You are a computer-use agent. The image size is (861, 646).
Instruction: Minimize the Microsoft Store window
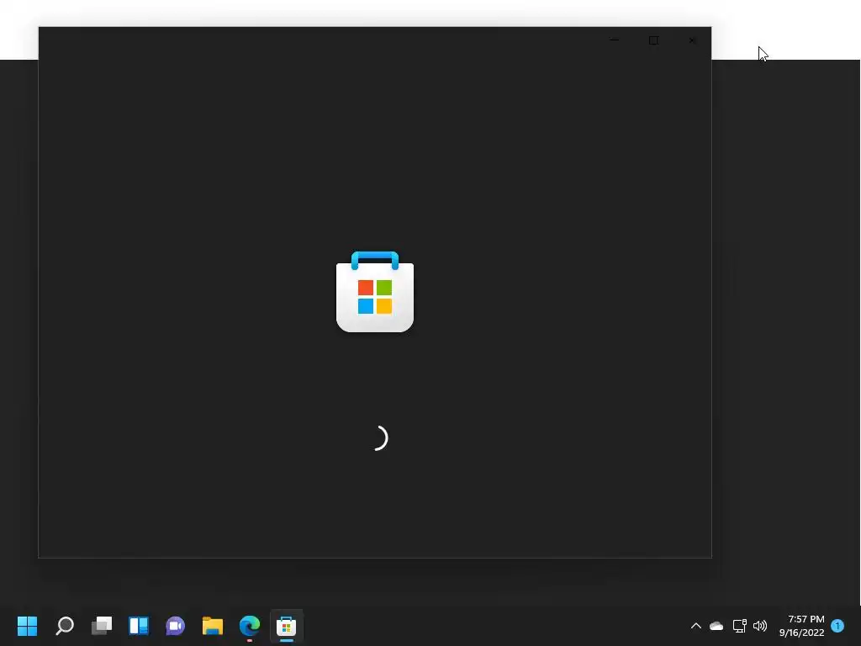(x=615, y=40)
